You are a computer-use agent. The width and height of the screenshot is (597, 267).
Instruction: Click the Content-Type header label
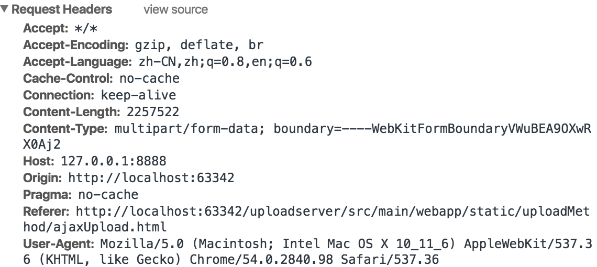pyautogui.click(x=65, y=129)
